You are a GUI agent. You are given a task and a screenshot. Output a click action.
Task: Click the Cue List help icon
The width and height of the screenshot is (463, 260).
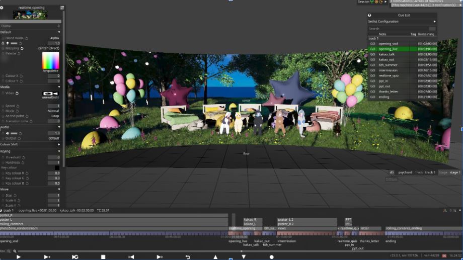[x=369, y=15]
